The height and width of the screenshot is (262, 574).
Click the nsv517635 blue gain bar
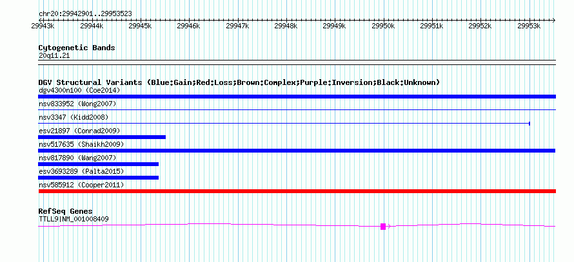tap(297, 151)
